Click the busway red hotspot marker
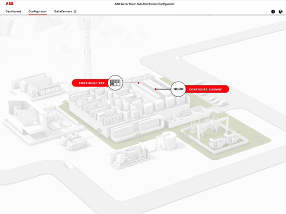Screen dimensions: 286x214 coord(155,89)
